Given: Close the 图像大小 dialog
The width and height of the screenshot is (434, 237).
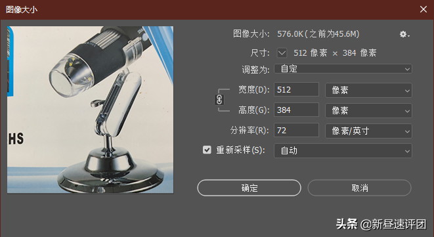Looking at the screenshot, I should click(423, 9).
